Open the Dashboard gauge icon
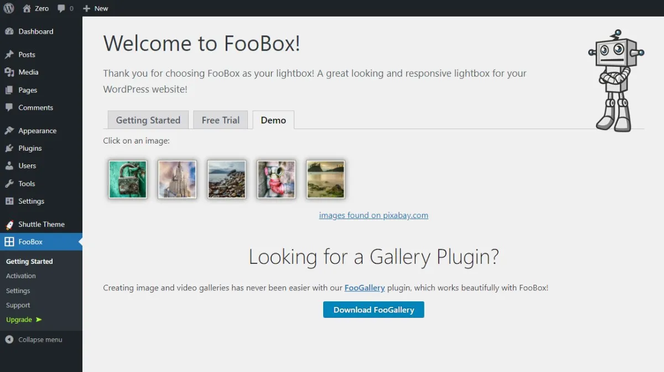This screenshot has width=664, height=372. coord(9,31)
